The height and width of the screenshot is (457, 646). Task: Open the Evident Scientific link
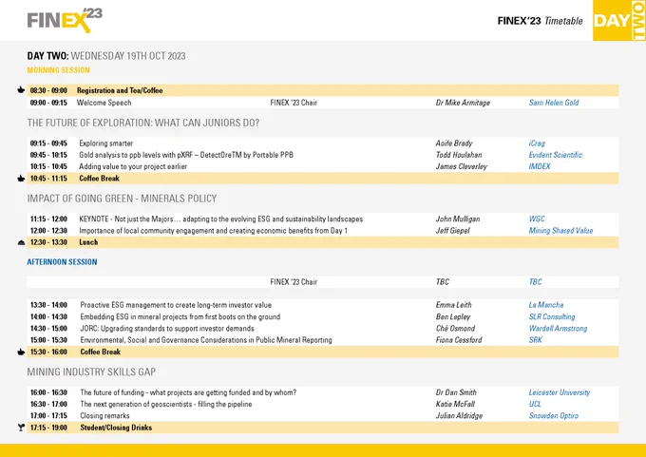556,155
